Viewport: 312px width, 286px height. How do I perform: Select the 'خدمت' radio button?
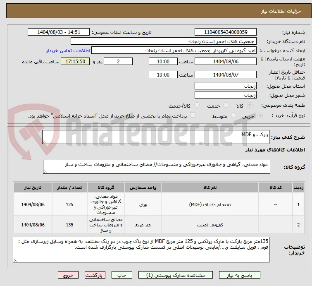(x=226, y=105)
